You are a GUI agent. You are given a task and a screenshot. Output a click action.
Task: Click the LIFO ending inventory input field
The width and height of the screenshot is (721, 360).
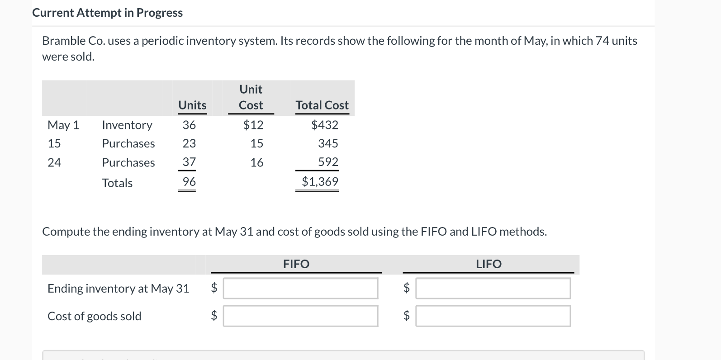(493, 288)
